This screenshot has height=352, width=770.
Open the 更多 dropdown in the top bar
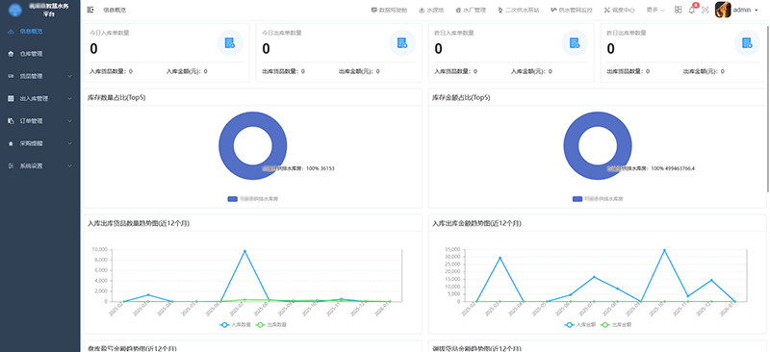point(655,10)
